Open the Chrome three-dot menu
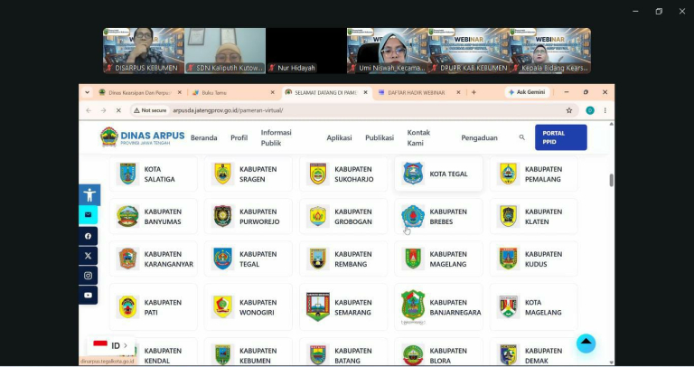The image size is (694, 367). 605,110
